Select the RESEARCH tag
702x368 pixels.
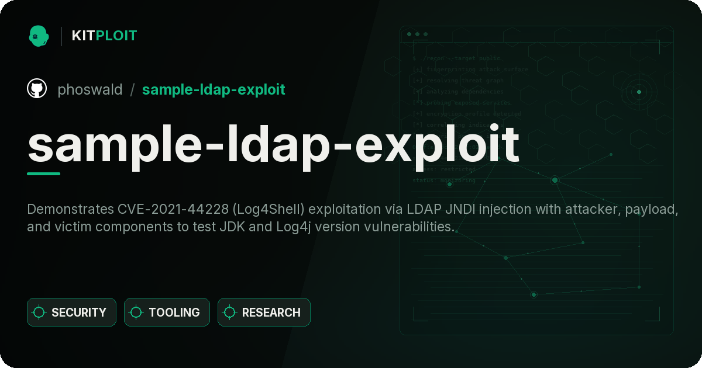pyautogui.click(x=264, y=313)
